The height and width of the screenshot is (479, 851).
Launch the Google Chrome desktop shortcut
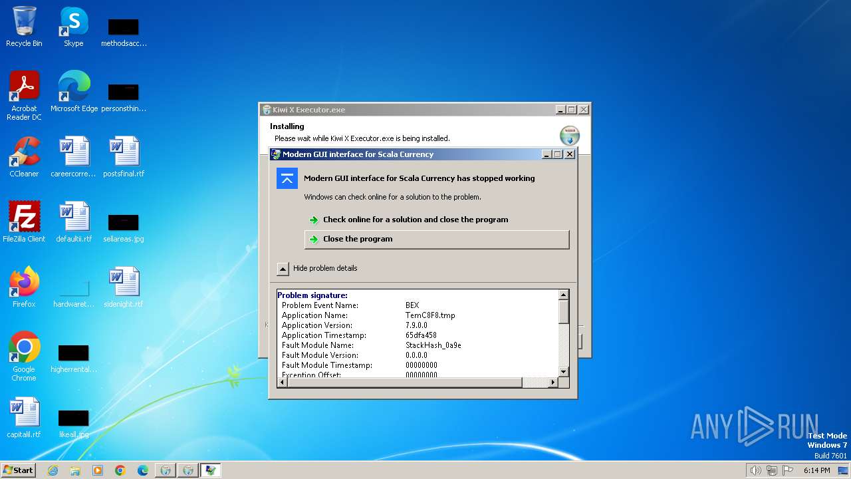(x=24, y=357)
